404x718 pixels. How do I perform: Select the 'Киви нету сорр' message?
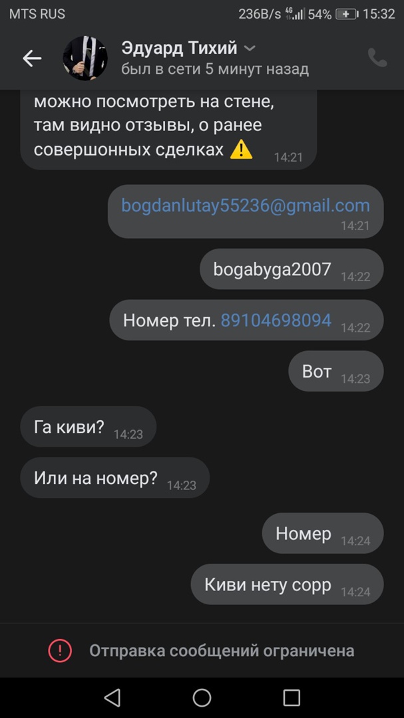(x=287, y=584)
